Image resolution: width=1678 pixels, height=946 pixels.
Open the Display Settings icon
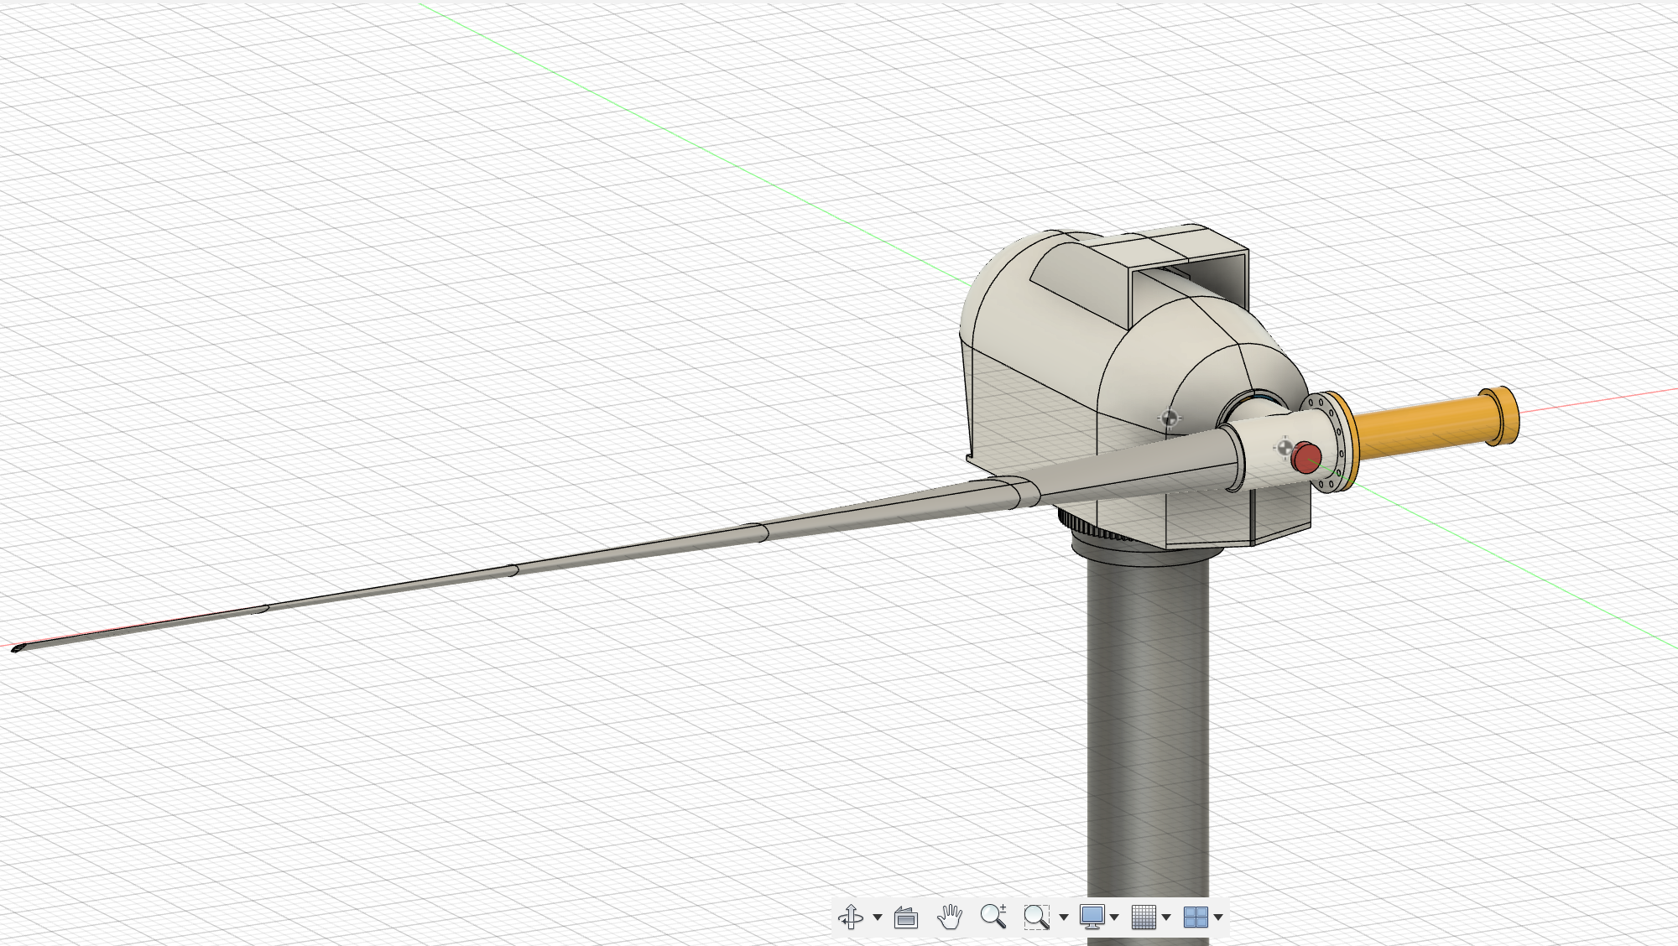pyautogui.click(x=1091, y=918)
